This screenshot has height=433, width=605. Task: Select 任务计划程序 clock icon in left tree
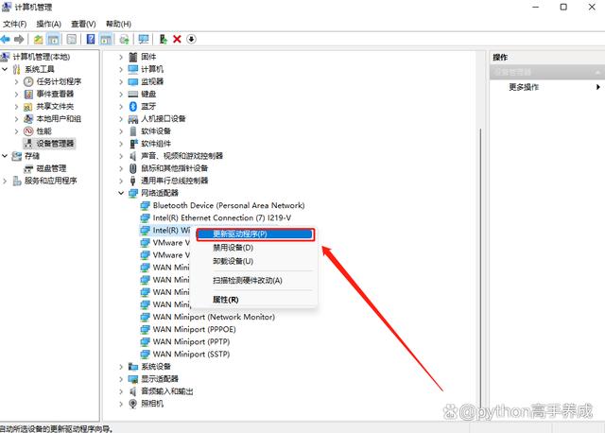[x=28, y=81]
